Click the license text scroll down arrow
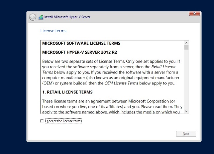The image size is (214, 154). pos(186,111)
